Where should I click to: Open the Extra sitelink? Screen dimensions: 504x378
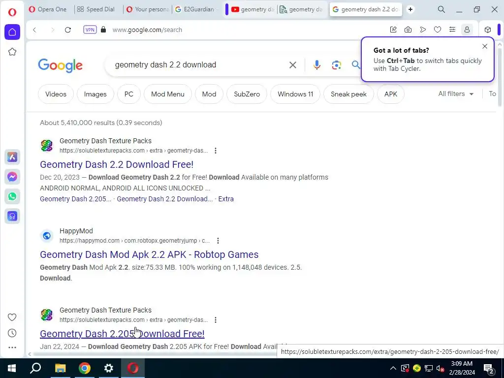226,199
